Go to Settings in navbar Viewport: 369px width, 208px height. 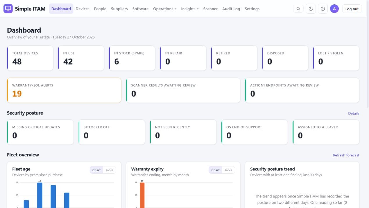tap(252, 9)
